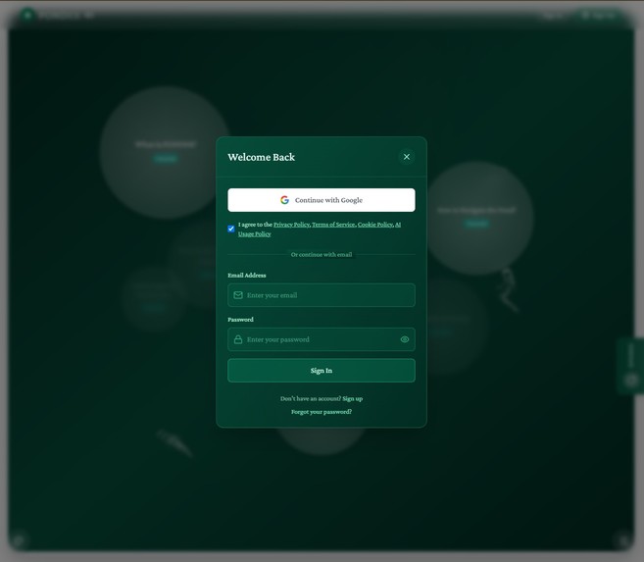
Task: Click the Google logo icon
Action: click(x=284, y=200)
